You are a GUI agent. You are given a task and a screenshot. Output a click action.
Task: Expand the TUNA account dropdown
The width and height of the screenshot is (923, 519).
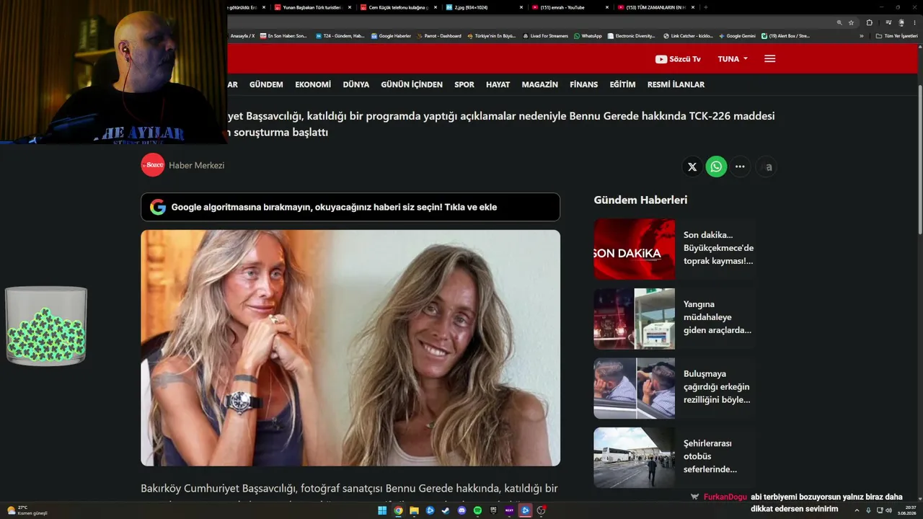(x=733, y=59)
